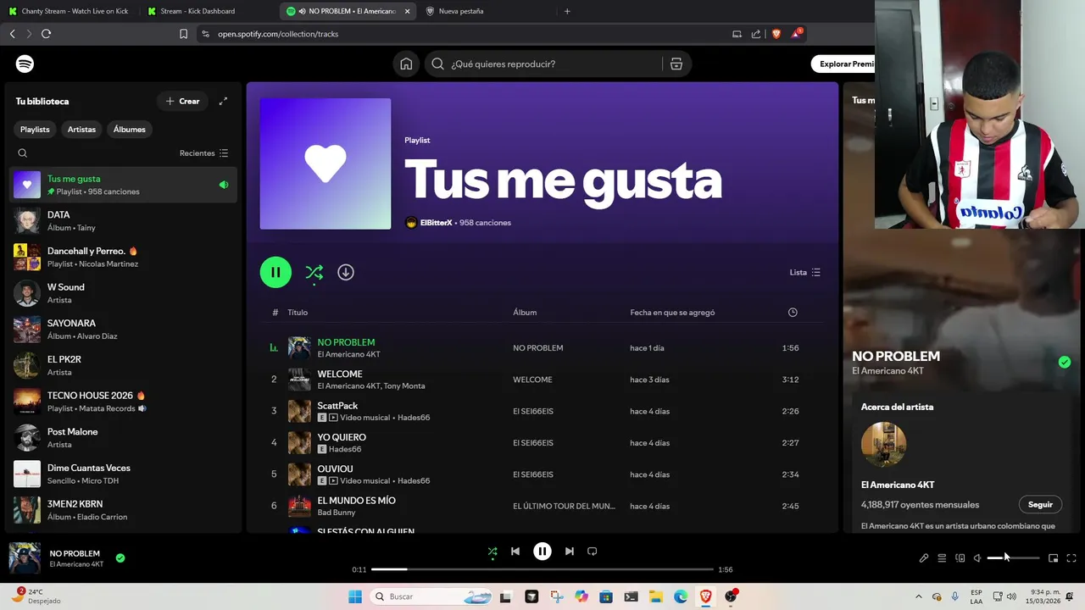Click the Crear button

pyautogui.click(x=182, y=101)
